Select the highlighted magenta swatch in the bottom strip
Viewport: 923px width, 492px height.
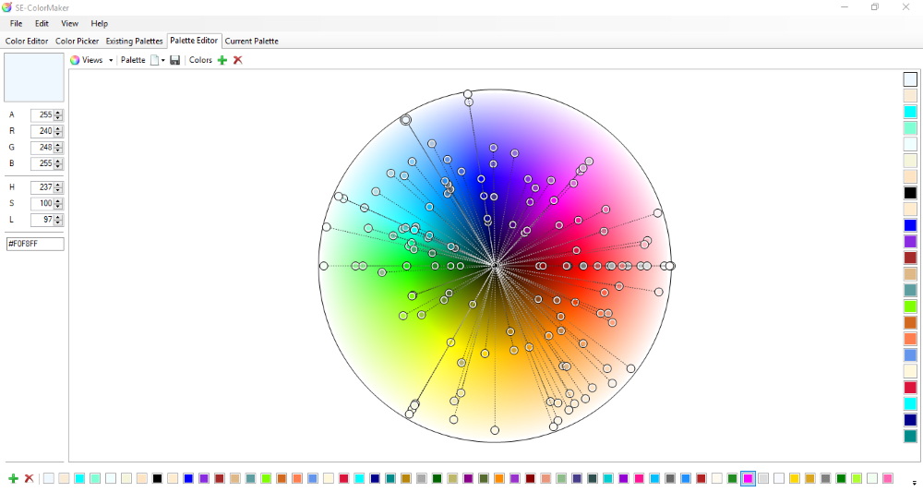pyautogui.click(x=748, y=478)
